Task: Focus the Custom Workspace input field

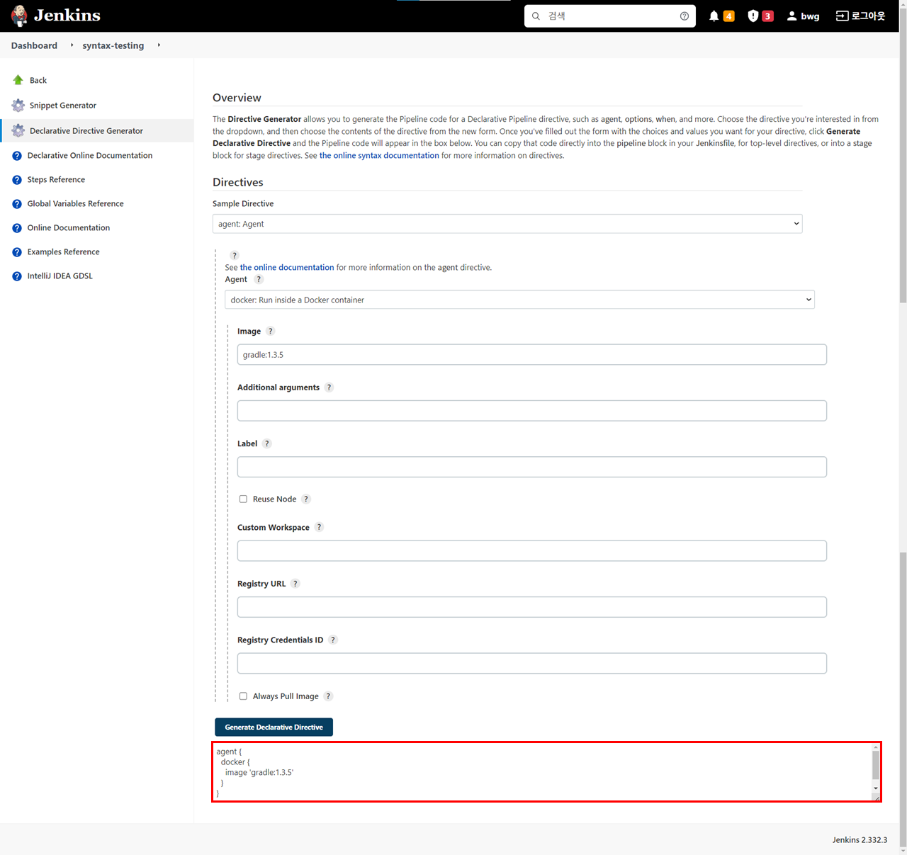Action: click(x=531, y=551)
